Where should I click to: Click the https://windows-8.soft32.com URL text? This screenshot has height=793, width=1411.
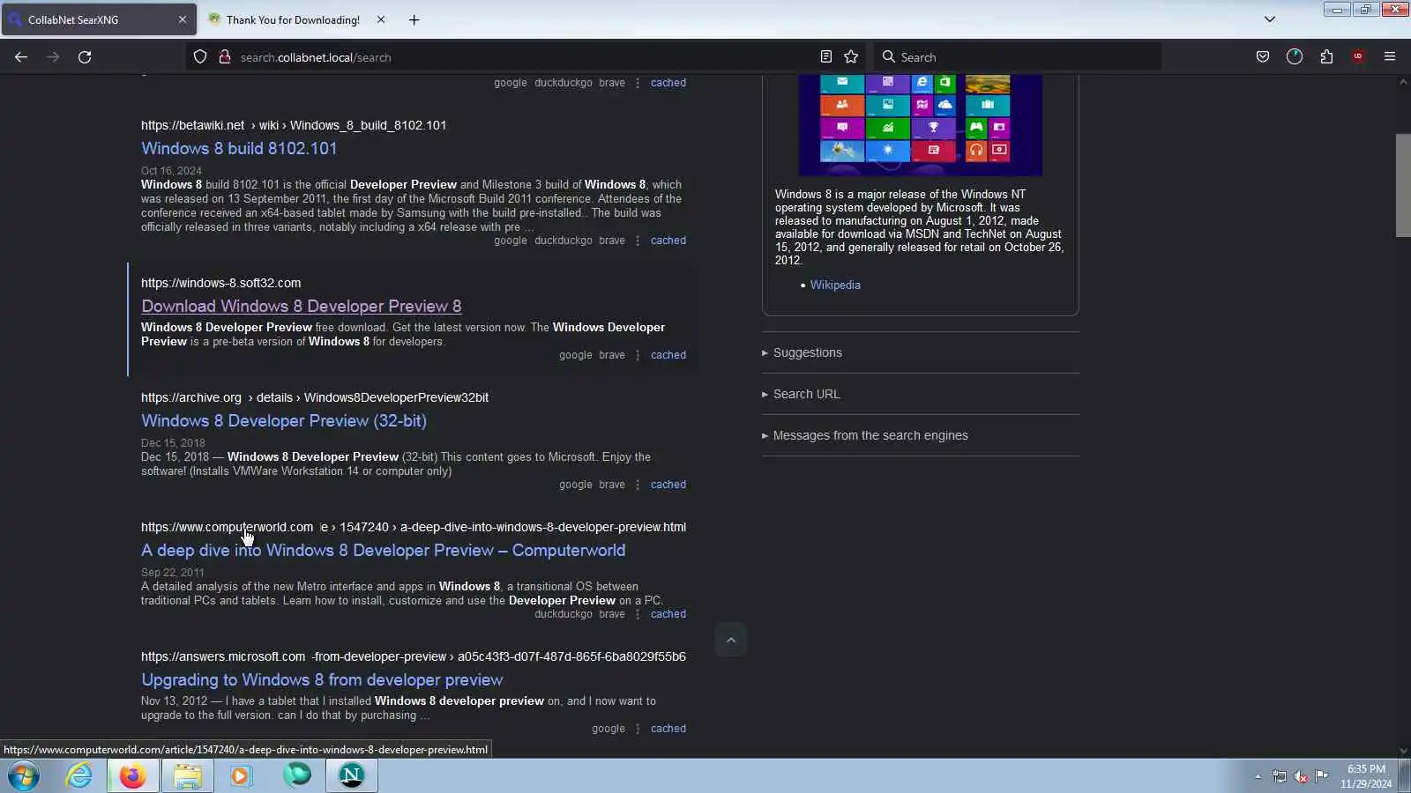220,283
